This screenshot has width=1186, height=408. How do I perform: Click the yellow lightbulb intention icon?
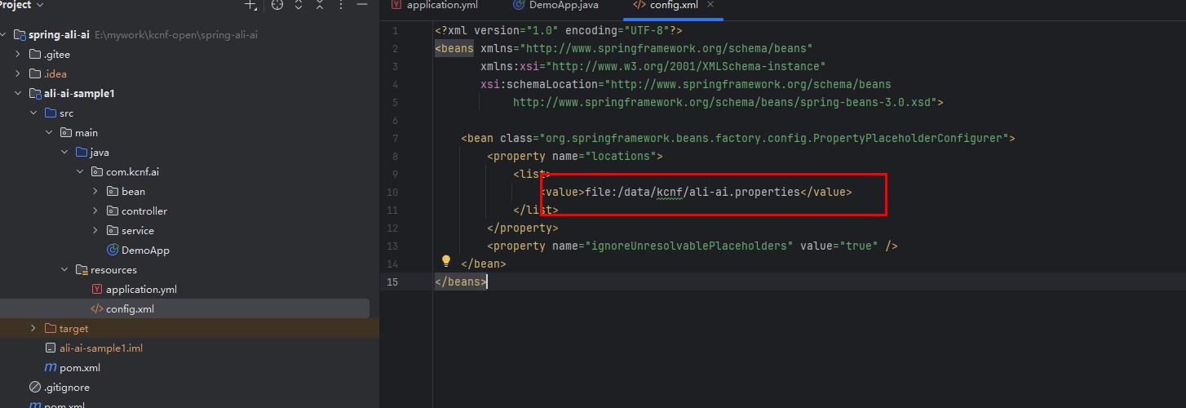pos(446,261)
